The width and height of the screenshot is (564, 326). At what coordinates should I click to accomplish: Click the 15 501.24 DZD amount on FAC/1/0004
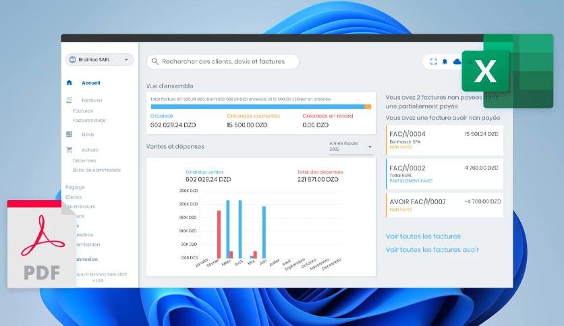pos(481,134)
